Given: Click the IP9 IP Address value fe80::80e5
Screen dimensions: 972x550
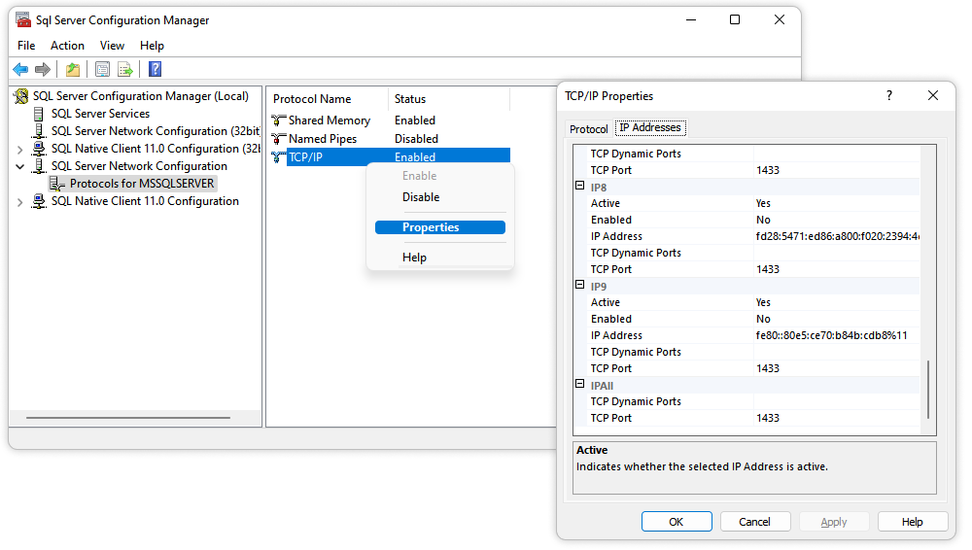Looking at the screenshot, I should click(x=836, y=335).
